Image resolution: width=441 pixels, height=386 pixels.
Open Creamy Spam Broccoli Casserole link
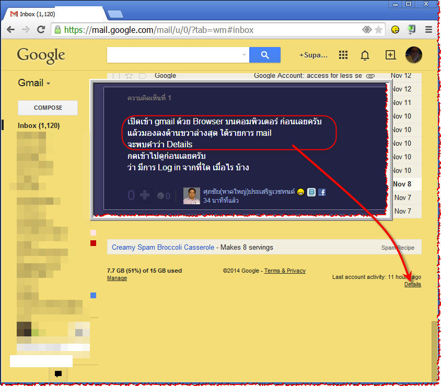tap(163, 248)
